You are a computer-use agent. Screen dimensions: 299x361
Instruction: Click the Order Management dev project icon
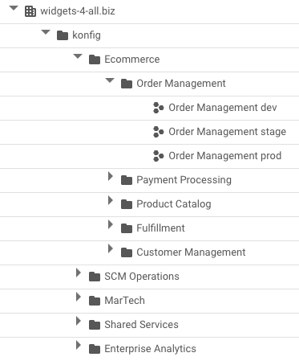click(x=159, y=108)
